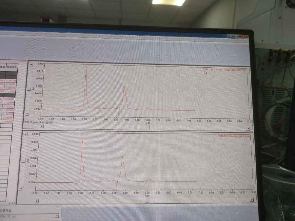Image resolution: width=295 pixels, height=221 pixels.
Task: Click upper chart time-axis center marker below 5.00
Action: (x=148, y=127)
